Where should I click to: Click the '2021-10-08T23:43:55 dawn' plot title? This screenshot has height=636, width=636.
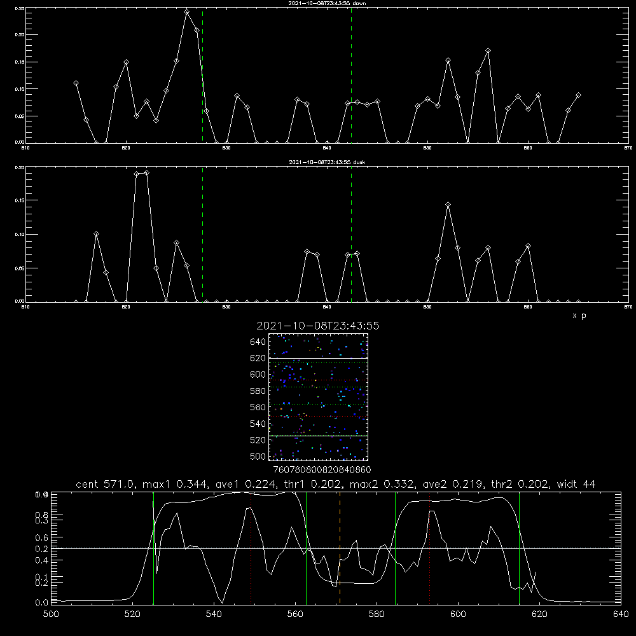[x=327, y=3]
